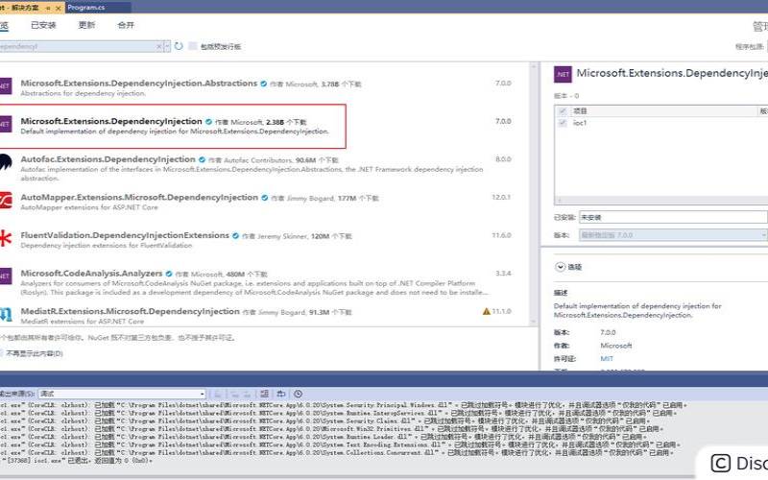Click the .NET icon in details pane header

click(563, 75)
